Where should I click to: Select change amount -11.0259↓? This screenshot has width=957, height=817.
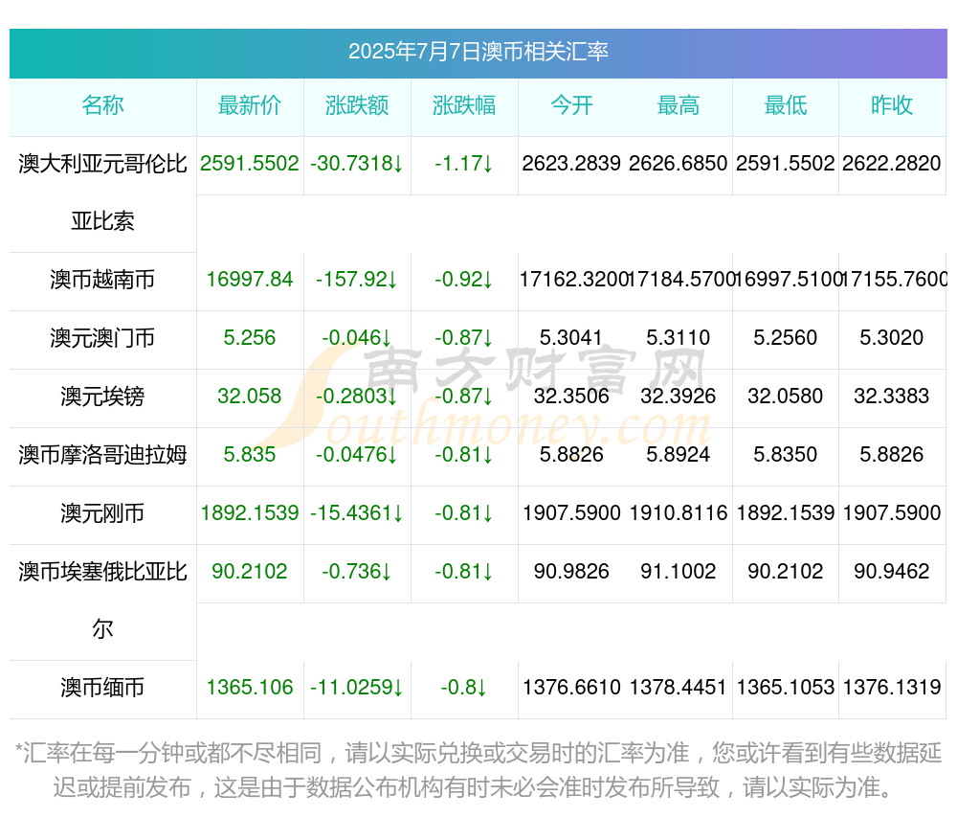[x=357, y=687]
